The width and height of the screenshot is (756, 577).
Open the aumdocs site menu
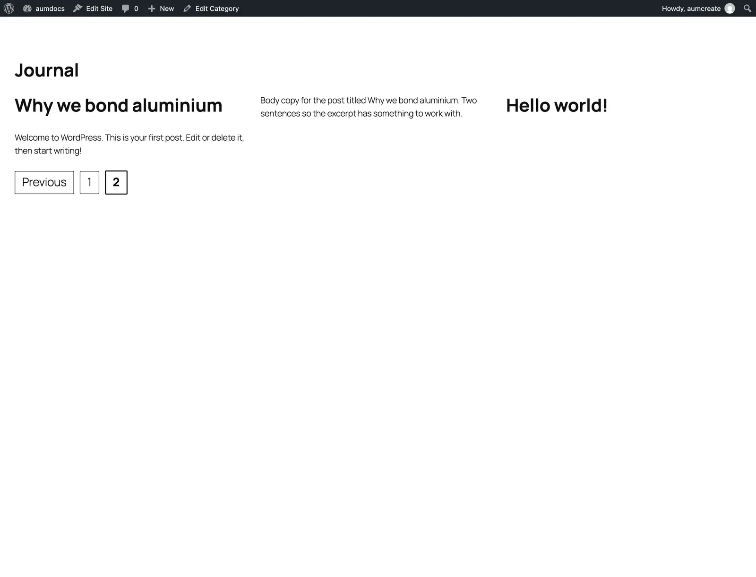(x=44, y=8)
